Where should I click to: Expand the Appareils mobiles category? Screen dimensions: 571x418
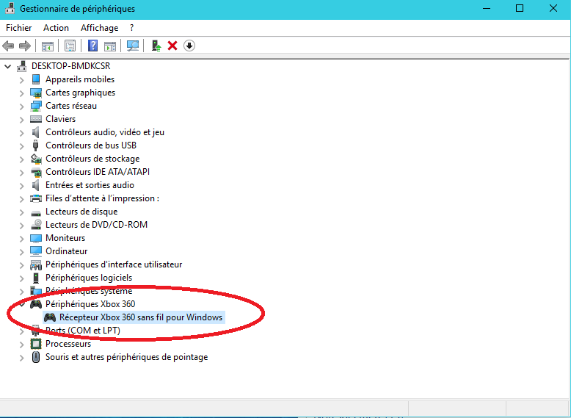click(x=22, y=80)
